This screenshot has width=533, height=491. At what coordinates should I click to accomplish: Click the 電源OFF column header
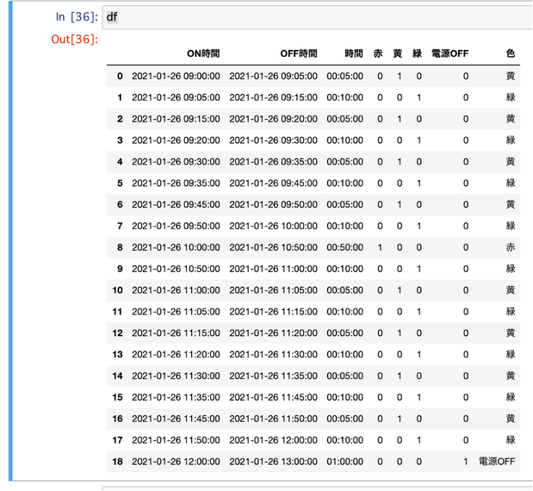(450, 53)
